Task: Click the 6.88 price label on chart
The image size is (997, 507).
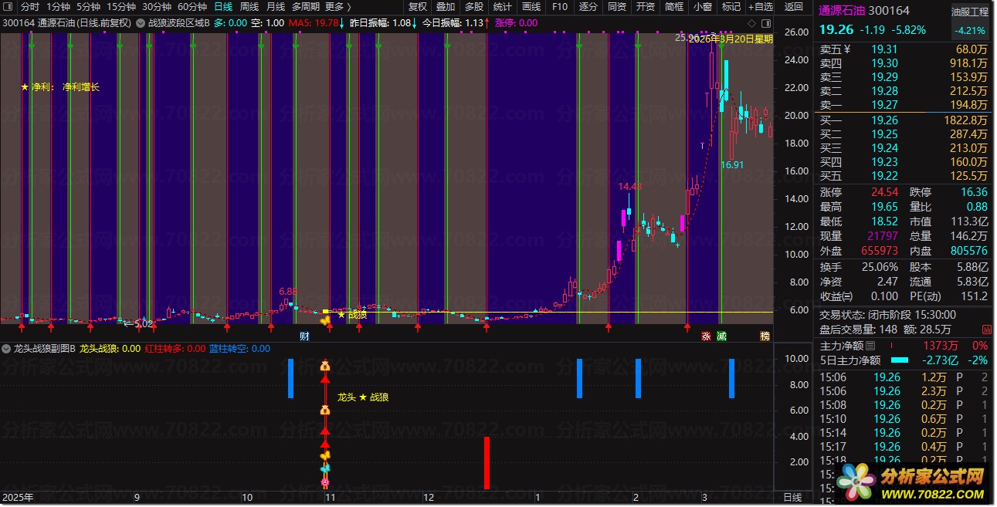Action: point(288,292)
